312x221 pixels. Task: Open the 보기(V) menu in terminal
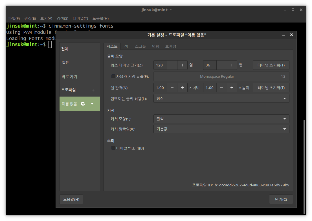pyautogui.click(x=46, y=19)
